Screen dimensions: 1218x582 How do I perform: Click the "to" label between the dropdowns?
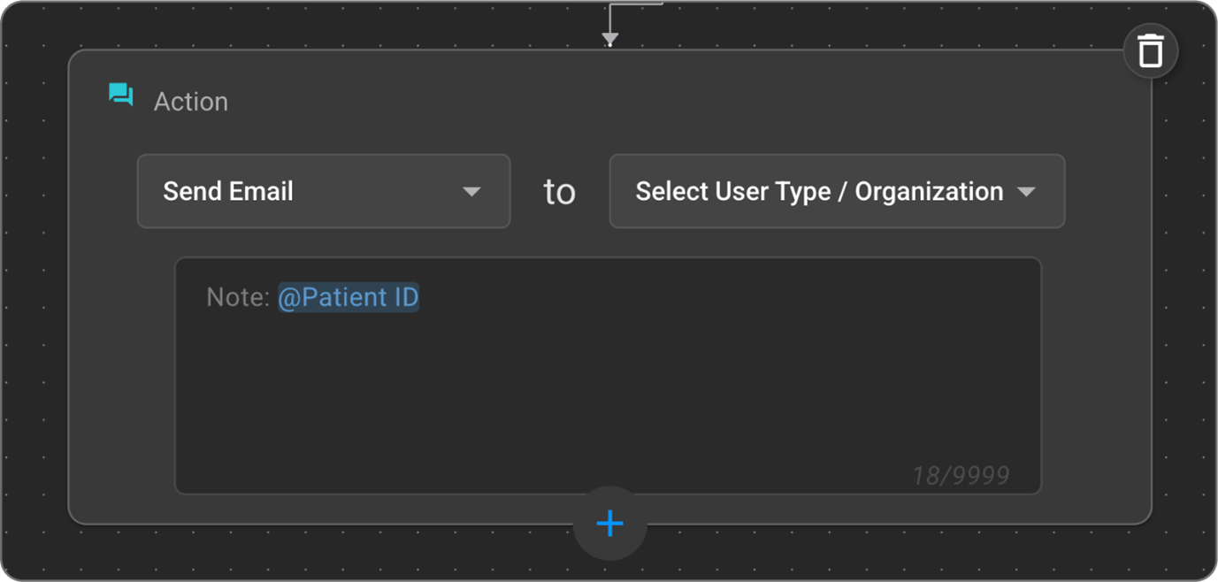(559, 192)
